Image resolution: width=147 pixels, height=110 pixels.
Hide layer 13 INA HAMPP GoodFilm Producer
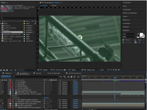(1, 100)
